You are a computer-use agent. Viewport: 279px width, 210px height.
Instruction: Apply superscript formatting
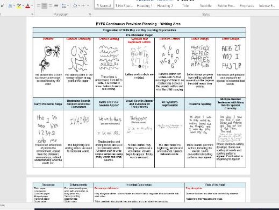point(3,6)
